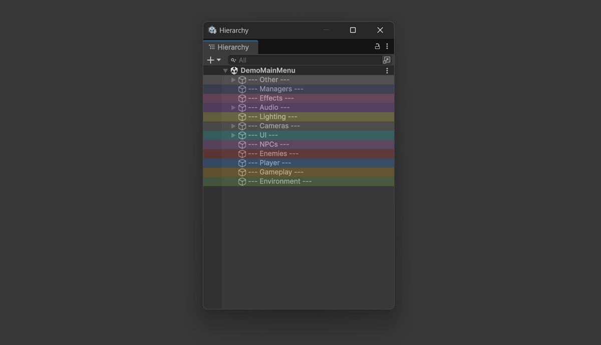601x345 pixels.
Task: Select the '--- Audio ---' row text
Action: click(x=269, y=108)
